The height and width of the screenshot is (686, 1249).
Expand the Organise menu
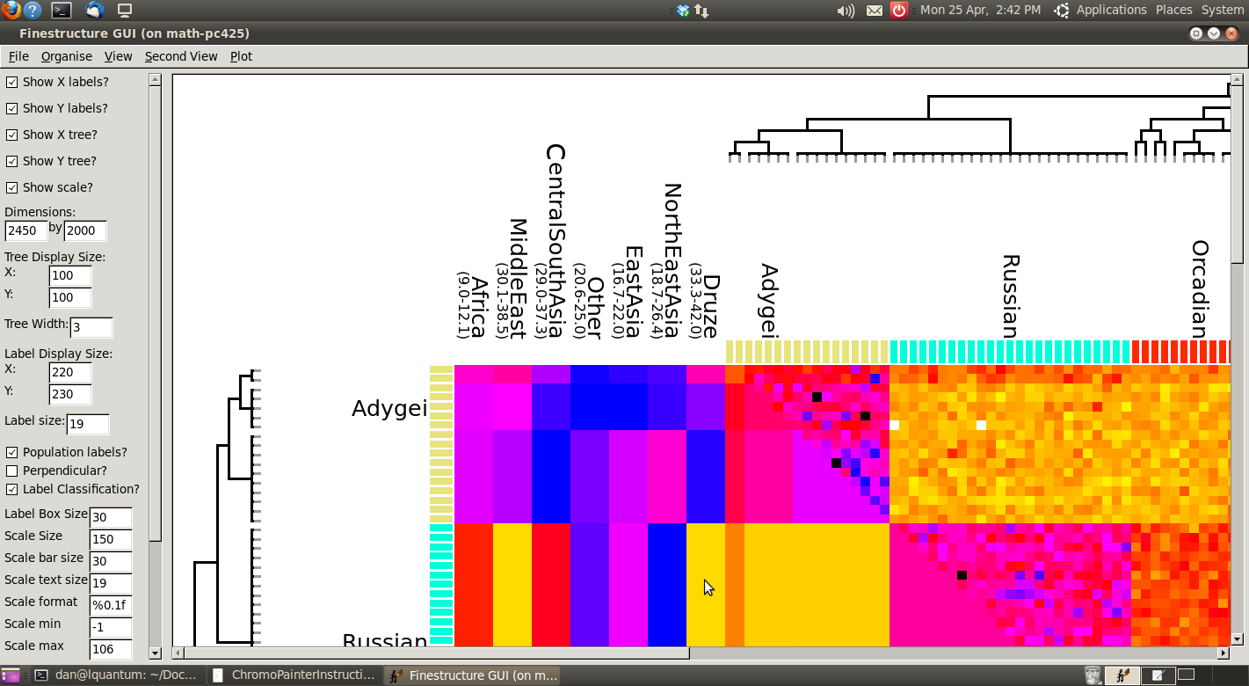coord(66,56)
